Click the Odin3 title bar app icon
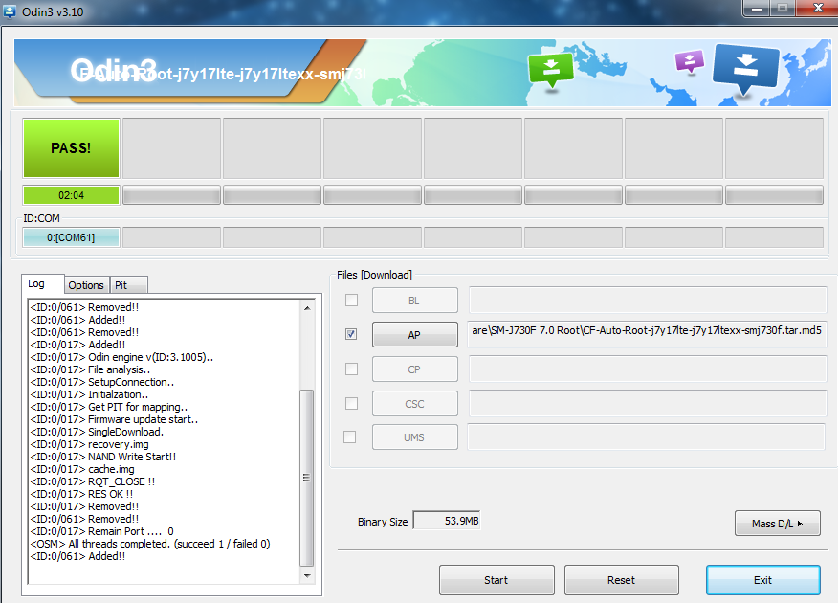 10,11
